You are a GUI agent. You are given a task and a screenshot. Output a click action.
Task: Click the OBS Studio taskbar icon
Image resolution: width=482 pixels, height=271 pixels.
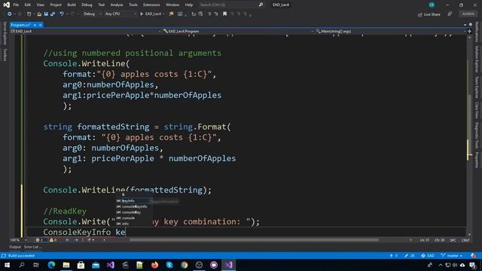(x=199, y=265)
